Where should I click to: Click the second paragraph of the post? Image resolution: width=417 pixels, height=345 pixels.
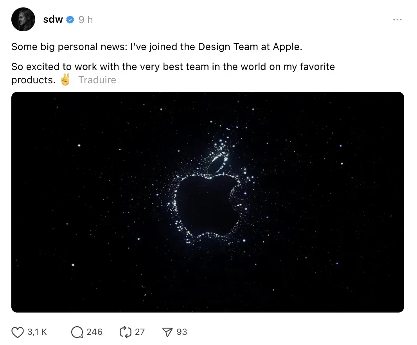[172, 66]
